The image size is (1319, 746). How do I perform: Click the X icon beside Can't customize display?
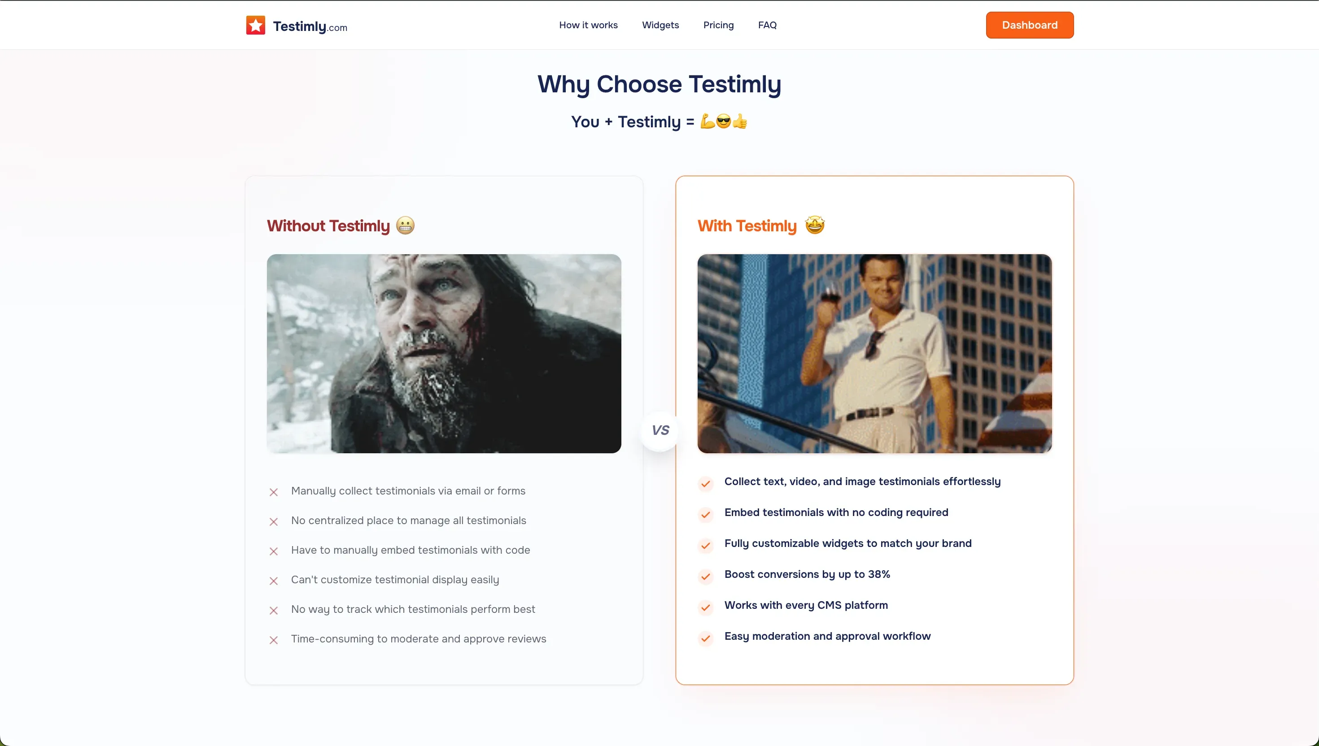coord(274,581)
